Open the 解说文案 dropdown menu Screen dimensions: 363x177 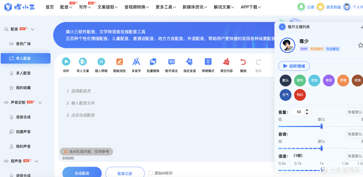pos(224,7)
